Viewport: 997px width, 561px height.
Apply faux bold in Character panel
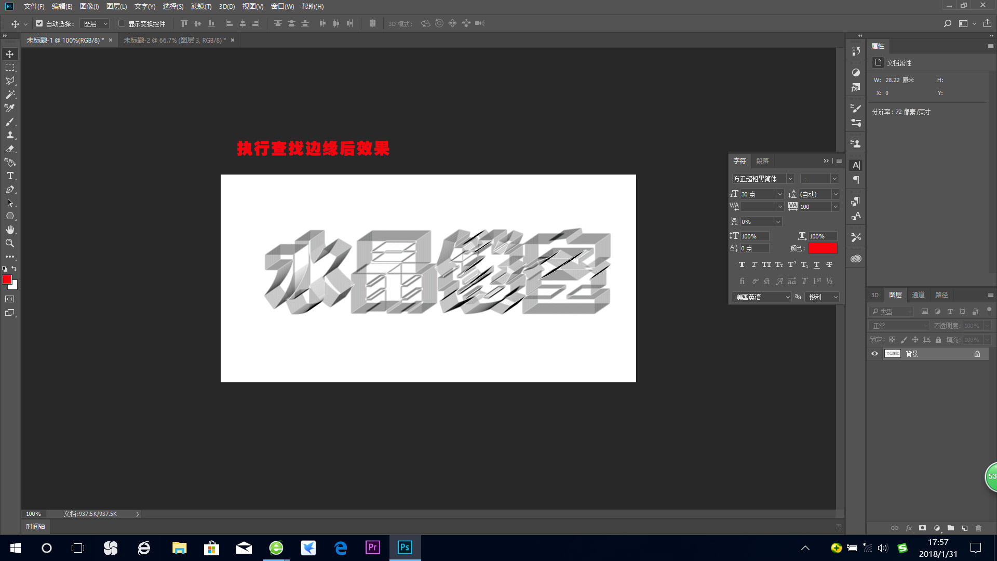click(x=742, y=264)
